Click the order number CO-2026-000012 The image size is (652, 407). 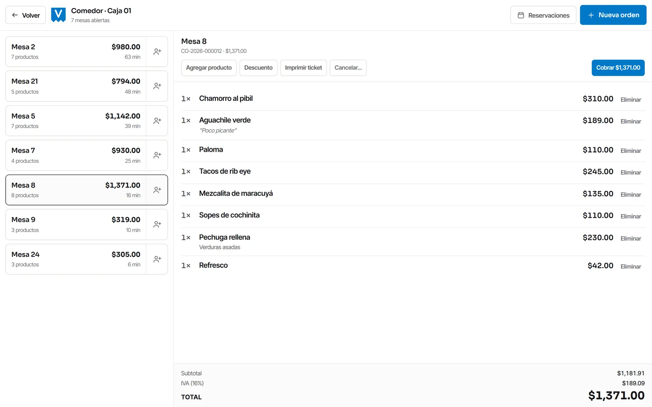[x=201, y=51]
